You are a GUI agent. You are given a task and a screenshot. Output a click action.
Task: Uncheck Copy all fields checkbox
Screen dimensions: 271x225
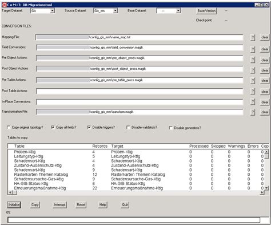(53, 127)
